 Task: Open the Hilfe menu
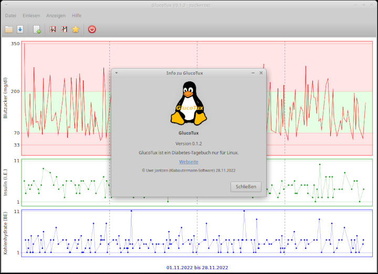[x=77, y=15]
